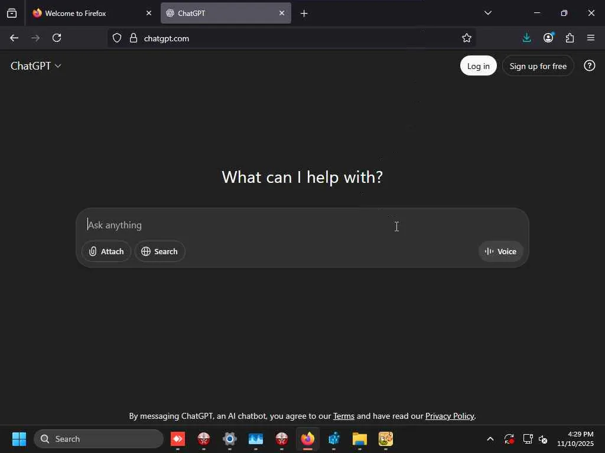Screen dimensions: 605x453
Task: Show hidden system tray icons
Action: click(x=490, y=439)
